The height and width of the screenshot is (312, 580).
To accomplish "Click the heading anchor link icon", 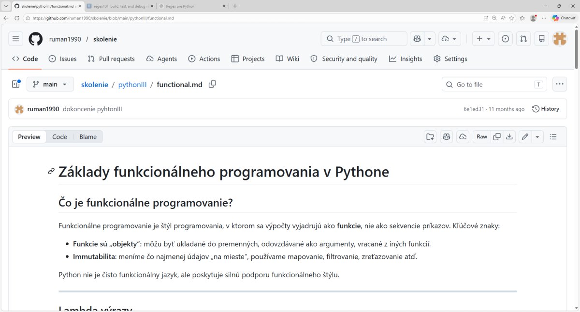I will coord(51,172).
